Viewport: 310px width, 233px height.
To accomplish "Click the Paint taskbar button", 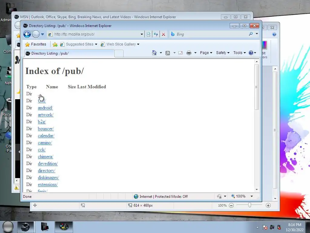I will pyautogui.click(x=64, y=227).
